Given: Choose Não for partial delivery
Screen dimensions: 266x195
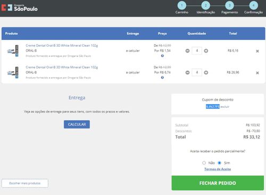Looking at the screenshot, I should tap(204, 163).
